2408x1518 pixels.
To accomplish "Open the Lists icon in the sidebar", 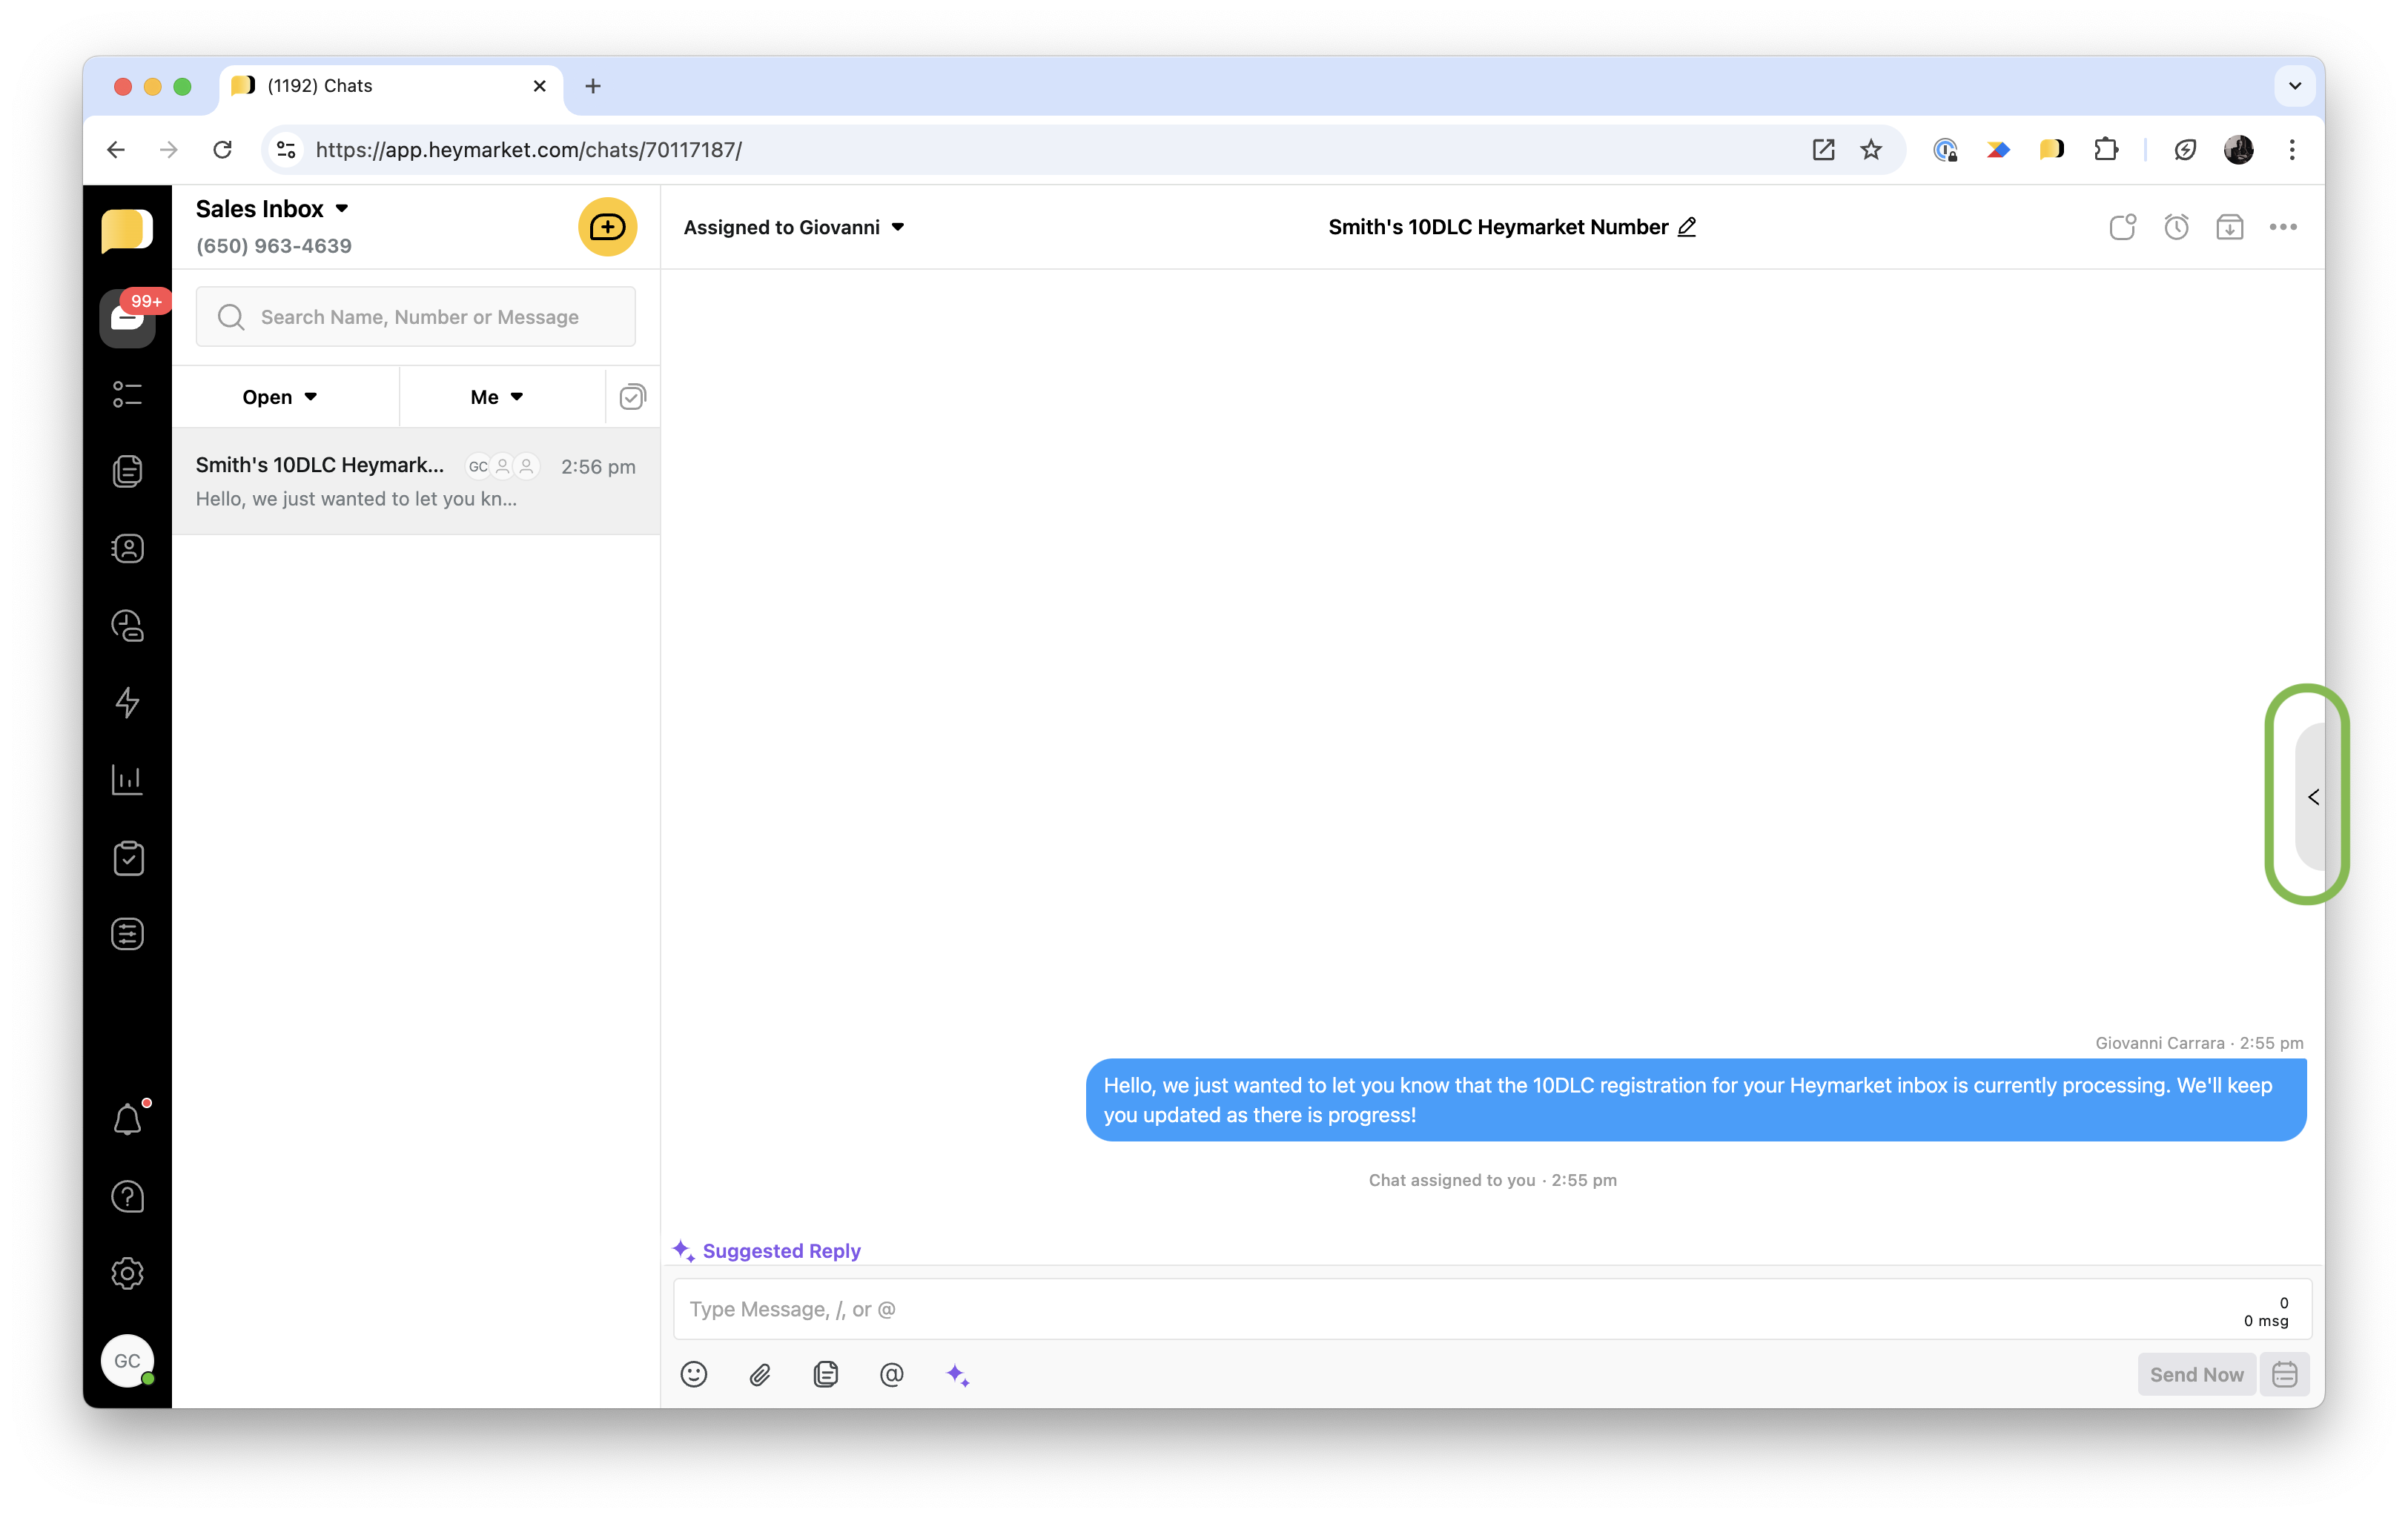I will click(x=127, y=394).
